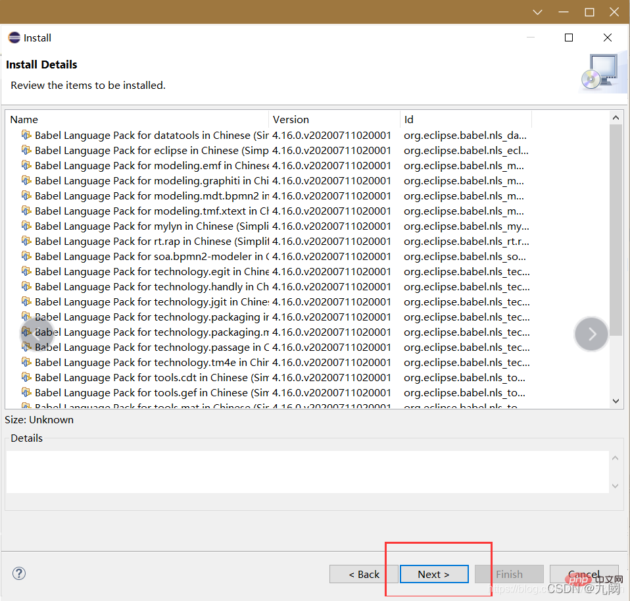The width and height of the screenshot is (630, 601).
Task: Click the Eclipse logo in the Install title bar
Action: point(14,38)
